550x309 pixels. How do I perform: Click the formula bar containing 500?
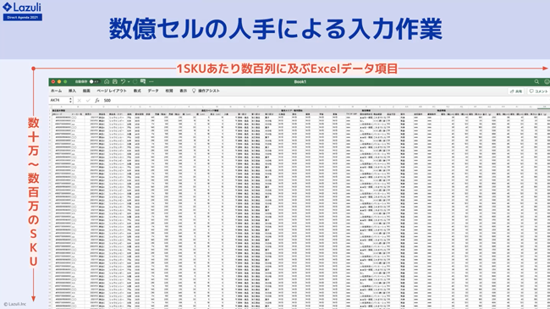click(x=326, y=101)
